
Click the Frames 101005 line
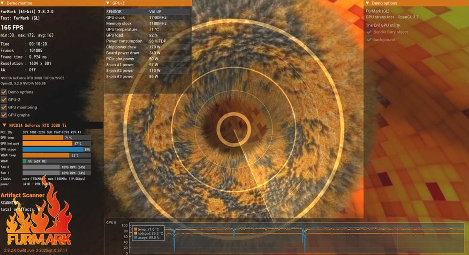click(x=22, y=50)
